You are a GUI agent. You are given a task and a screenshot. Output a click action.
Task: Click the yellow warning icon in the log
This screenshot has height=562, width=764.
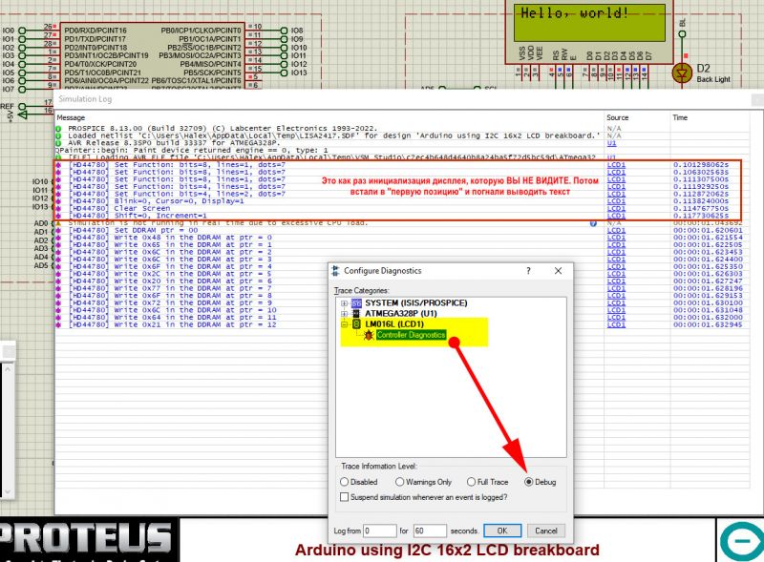click(x=58, y=223)
